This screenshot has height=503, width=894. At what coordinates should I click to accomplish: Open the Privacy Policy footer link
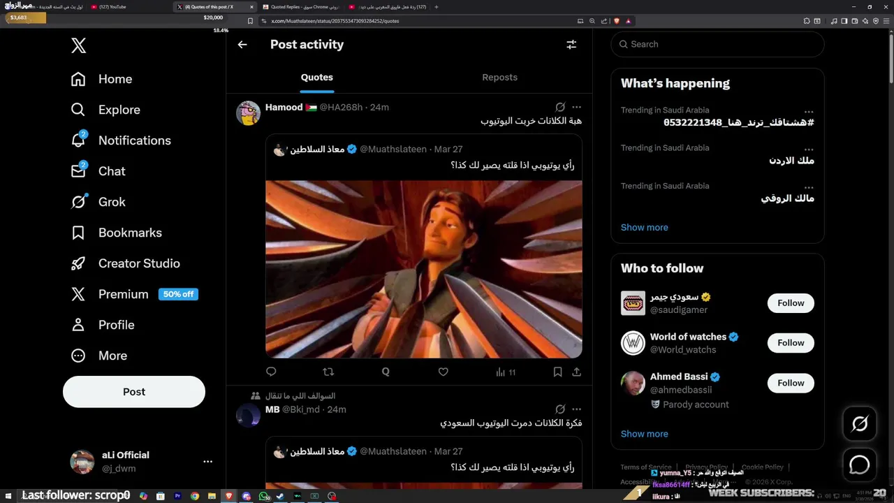[706, 467]
